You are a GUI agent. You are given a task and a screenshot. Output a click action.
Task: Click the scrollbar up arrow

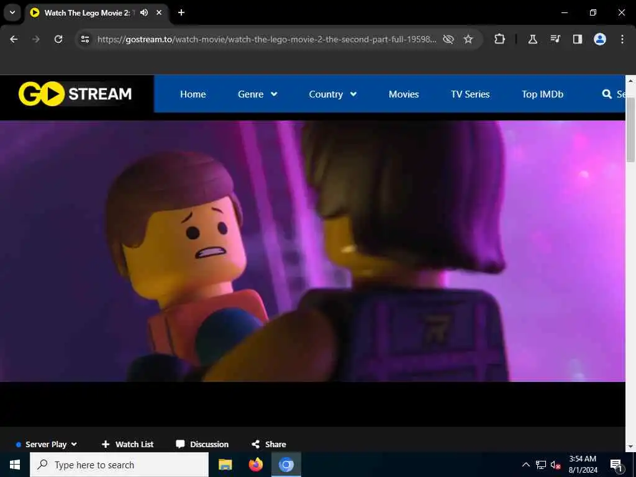[630, 81]
